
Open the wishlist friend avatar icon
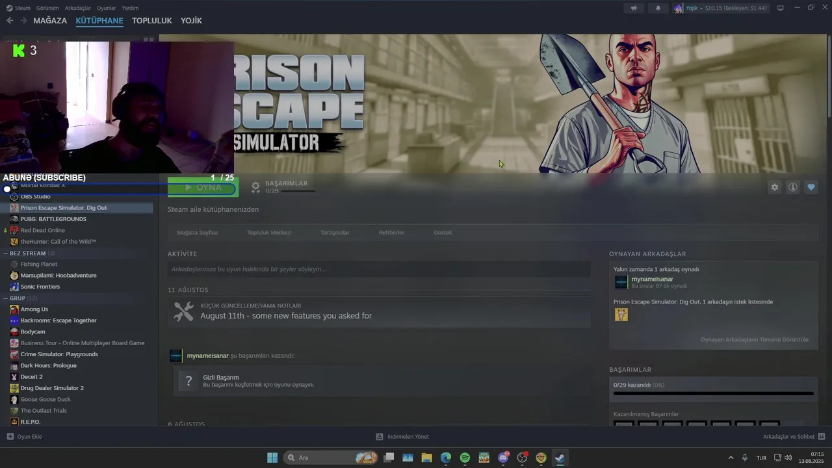tap(621, 315)
